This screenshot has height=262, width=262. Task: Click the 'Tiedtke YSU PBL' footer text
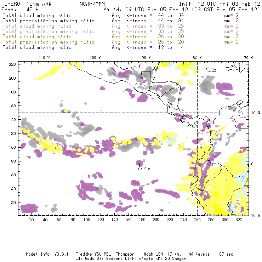[x=93, y=254]
